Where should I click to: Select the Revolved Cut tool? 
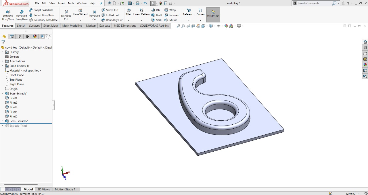point(95,15)
